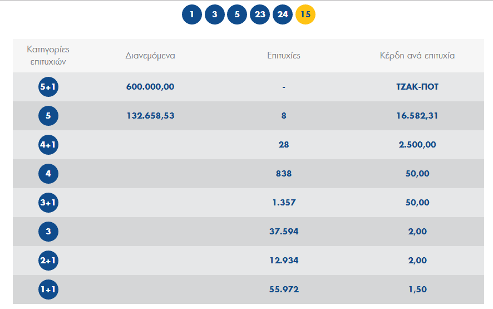Select the 55.972 winners count
This screenshot has width=493, height=309.
[284, 290]
